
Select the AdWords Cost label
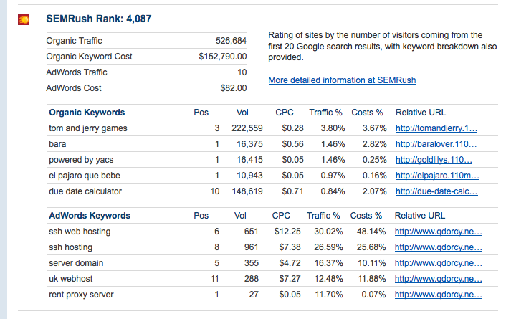(x=74, y=88)
